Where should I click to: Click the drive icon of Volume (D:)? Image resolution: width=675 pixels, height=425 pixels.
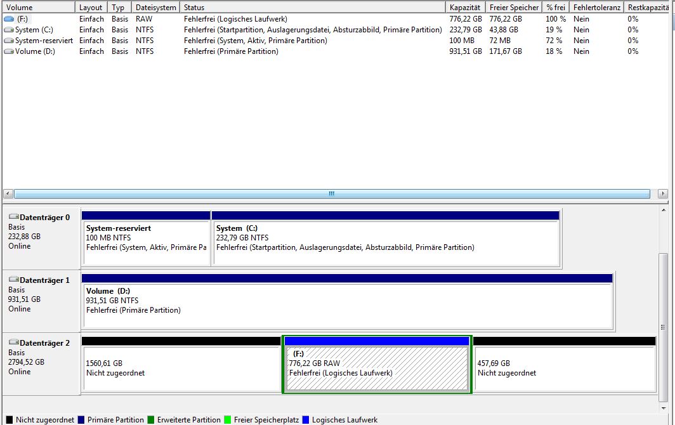pos(9,51)
